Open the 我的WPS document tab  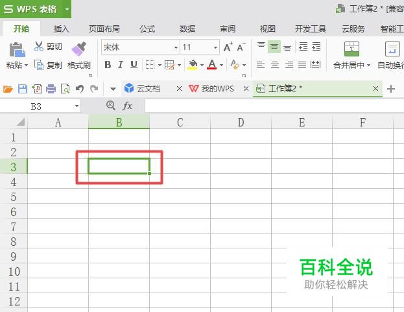(218, 89)
